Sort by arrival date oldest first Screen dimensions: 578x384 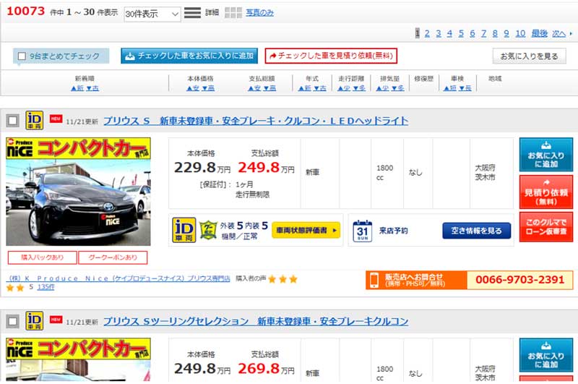click(x=92, y=88)
